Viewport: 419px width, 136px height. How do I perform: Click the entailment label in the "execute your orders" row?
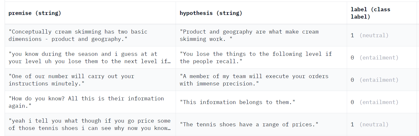(x=379, y=80)
